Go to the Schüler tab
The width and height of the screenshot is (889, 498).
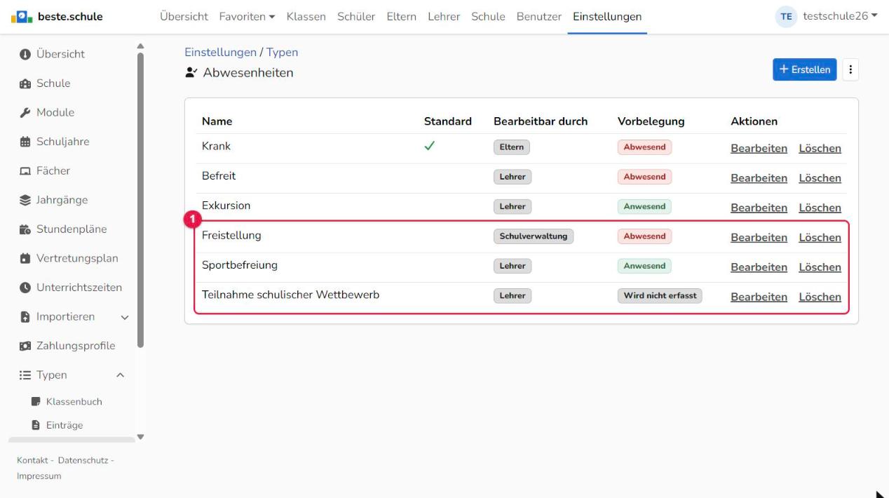click(356, 17)
